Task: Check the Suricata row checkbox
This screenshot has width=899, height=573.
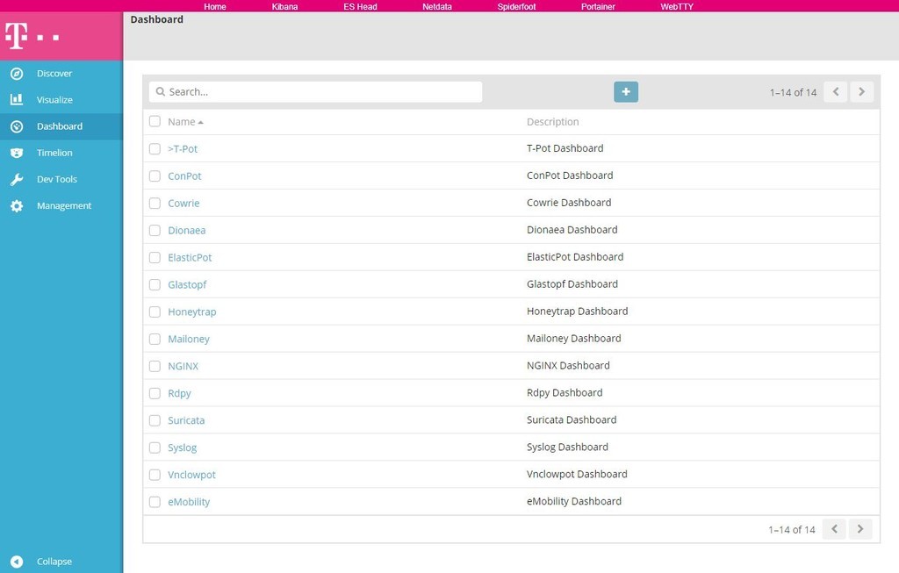Action: click(155, 420)
